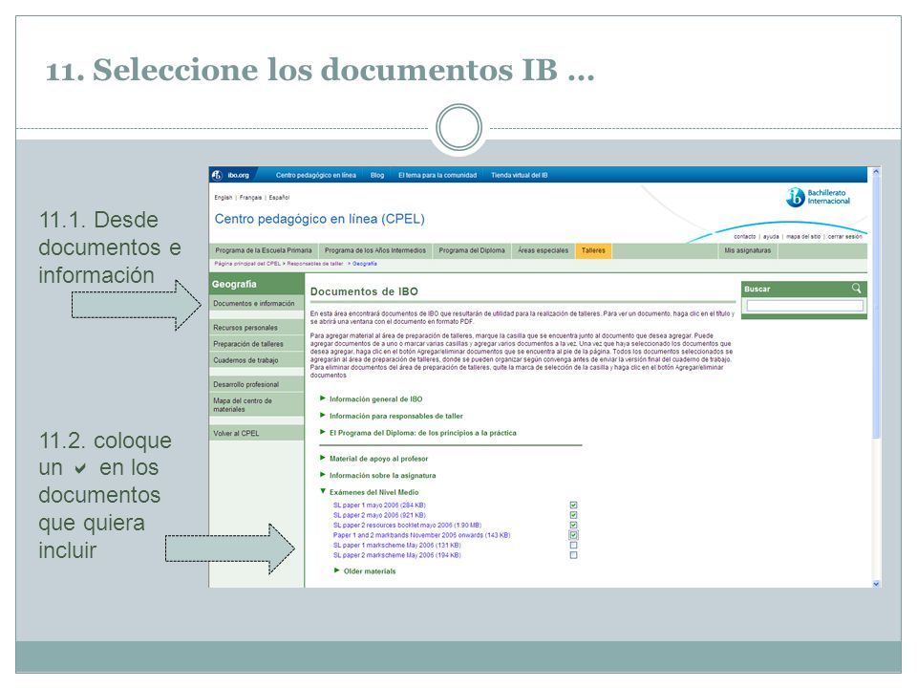Open the Blog link
The image size is (917, 688).
tap(377, 175)
